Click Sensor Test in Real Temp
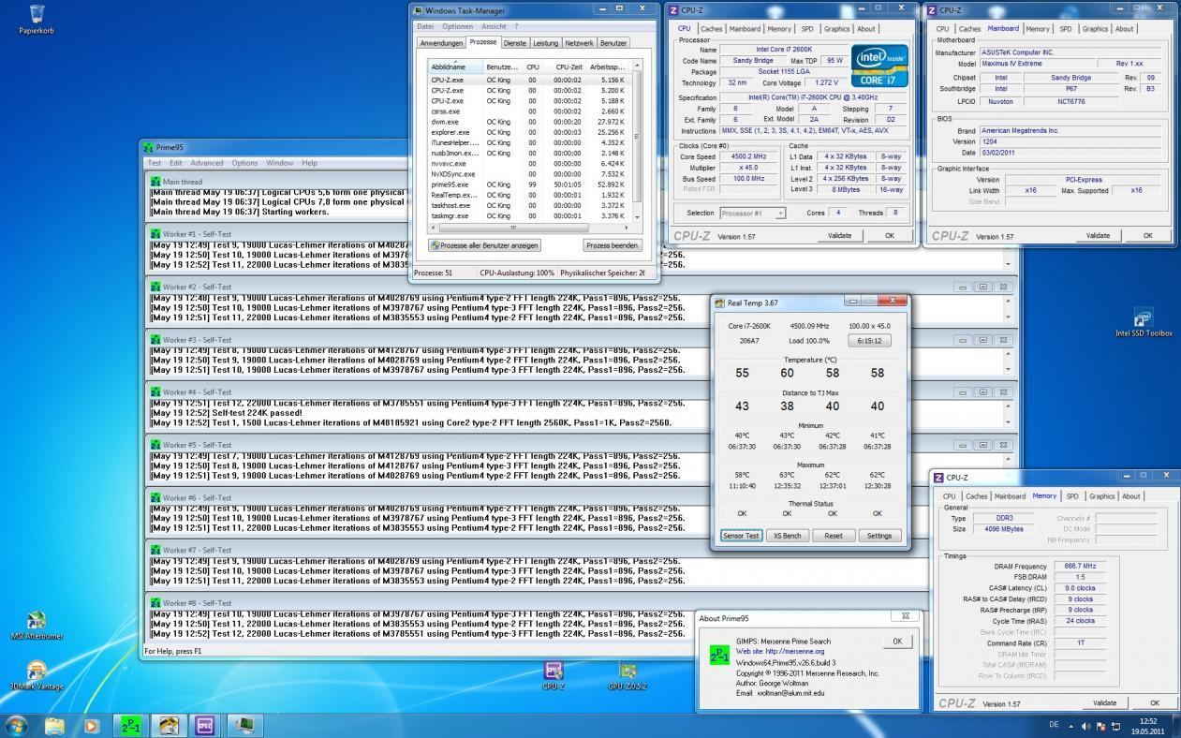The height and width of the screenshot is (738, 1181). [740, 536]
